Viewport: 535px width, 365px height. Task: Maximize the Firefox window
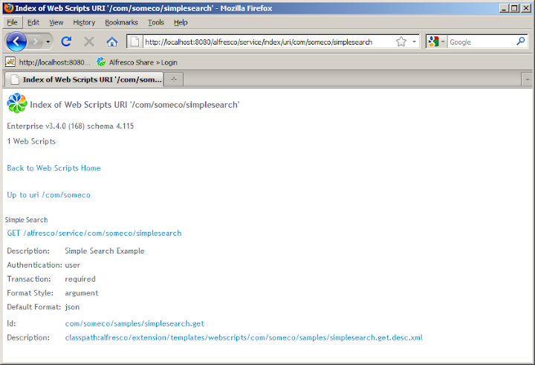(x=514, y=8)
